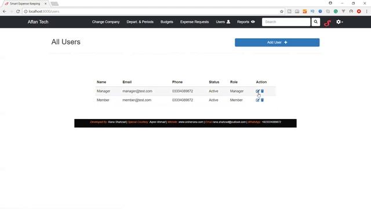This screenshot has height=209, width=371.
Task: Click the Role column header
Action: pyautogui.click(x=234, y=82)
